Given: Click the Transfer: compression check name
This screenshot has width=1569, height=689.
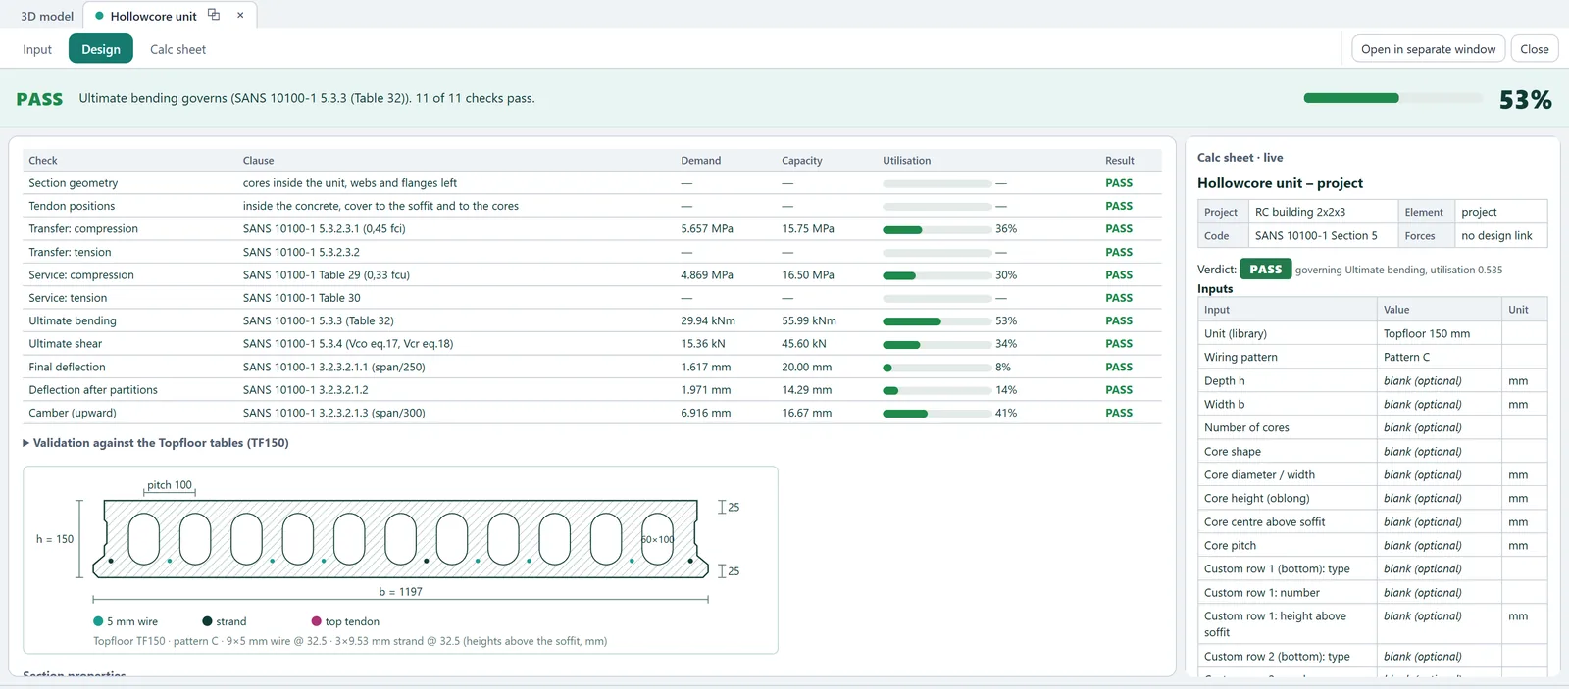Looking at the screenshot, I should 83,229.
